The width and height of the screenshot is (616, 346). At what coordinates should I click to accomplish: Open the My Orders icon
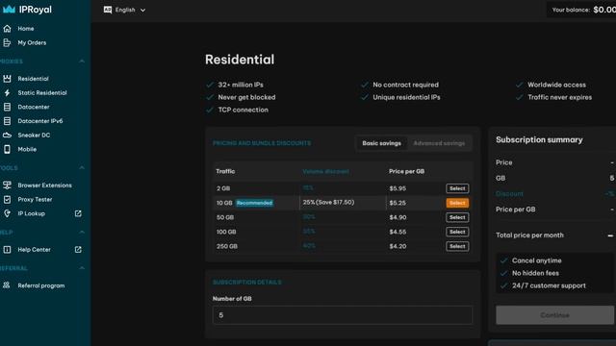(x=7, y=42)
